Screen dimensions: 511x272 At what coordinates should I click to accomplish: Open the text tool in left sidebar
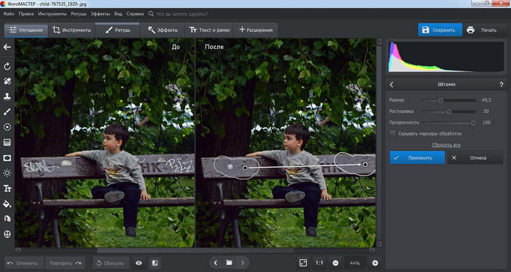pyautogui.click(x=7, y=188)
